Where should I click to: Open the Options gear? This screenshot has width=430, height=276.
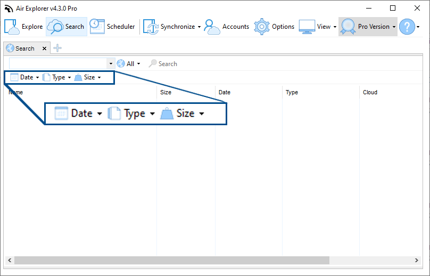pos(274,27)
